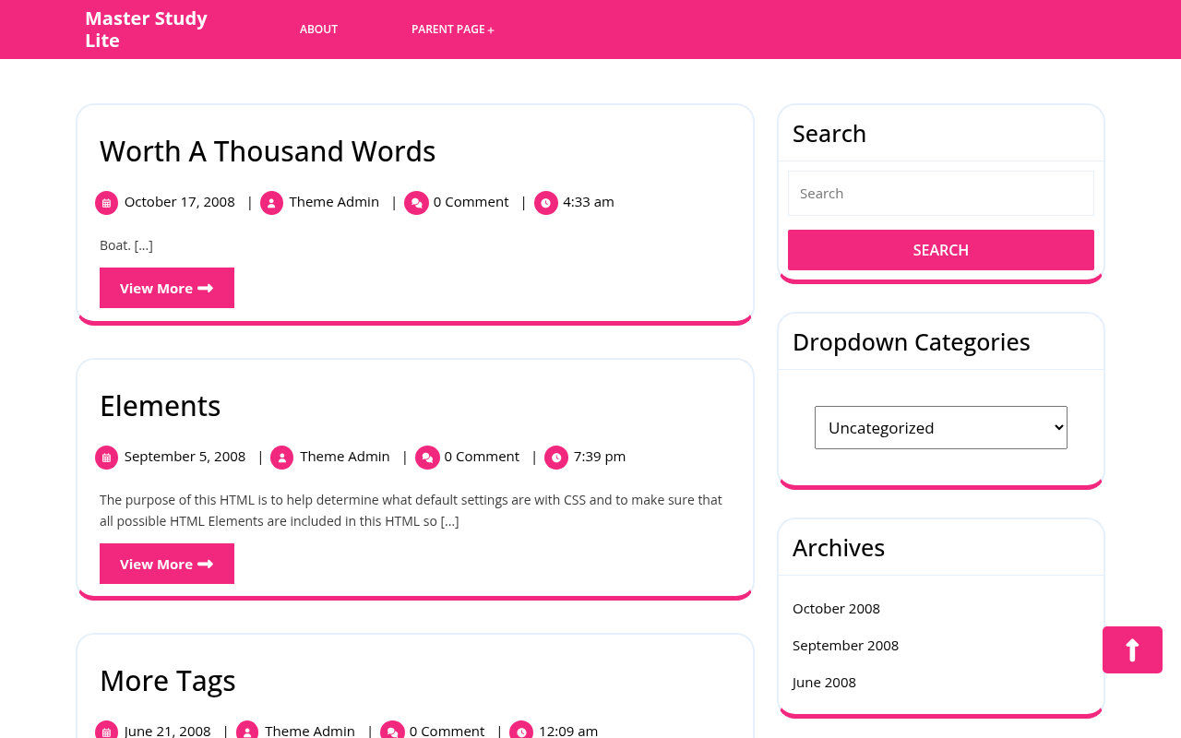Click 0 Comment on Worth A Thousand Words post

click(x=471, y=202)
